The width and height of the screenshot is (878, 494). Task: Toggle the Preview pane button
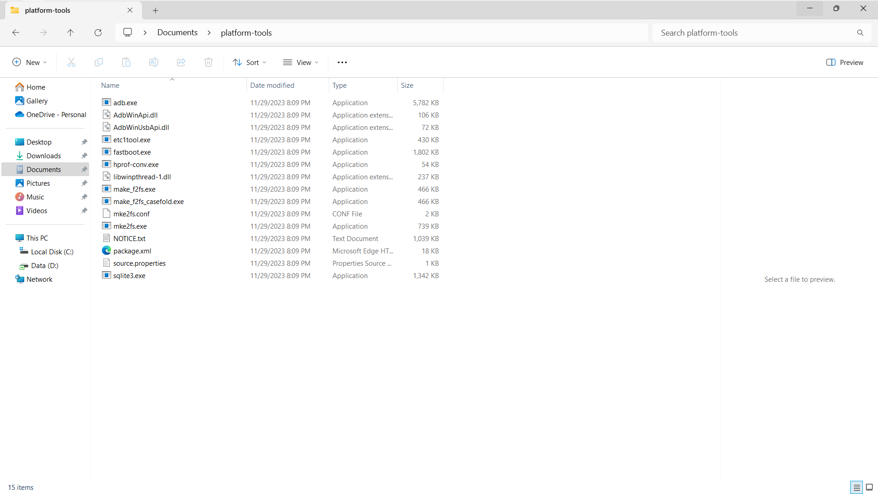point(845,62)
